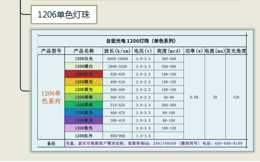Click the 发光角度 column header
Viewport: 260px width, 162px height.
[236, 51]
